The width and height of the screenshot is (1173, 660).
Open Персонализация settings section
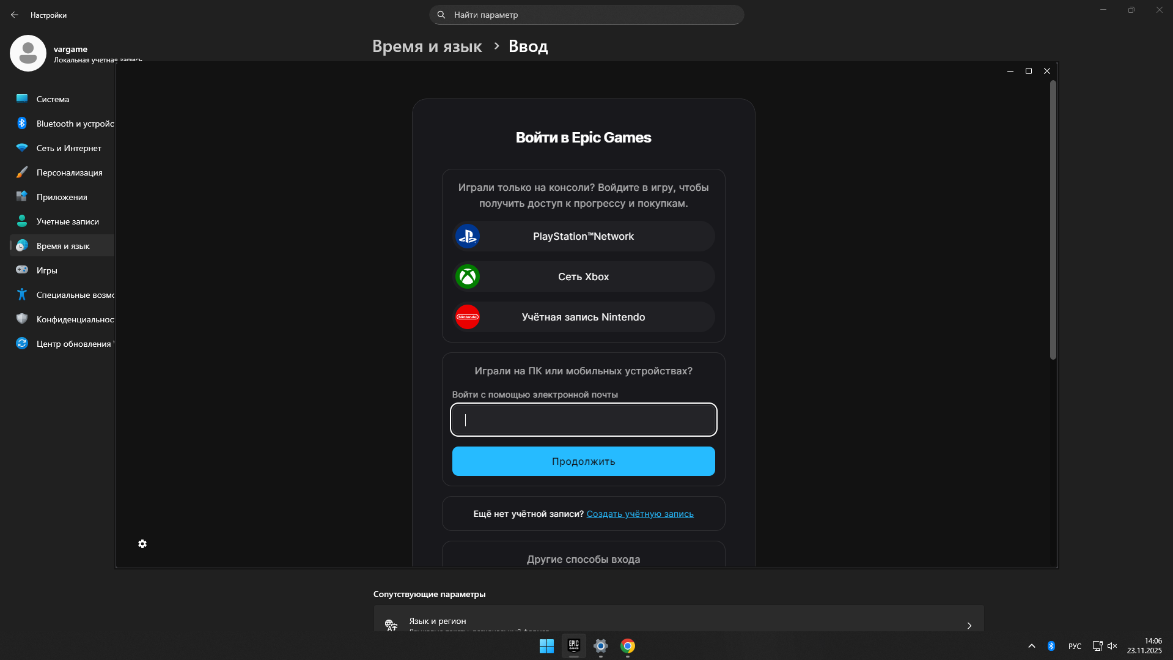click(62, 172)
